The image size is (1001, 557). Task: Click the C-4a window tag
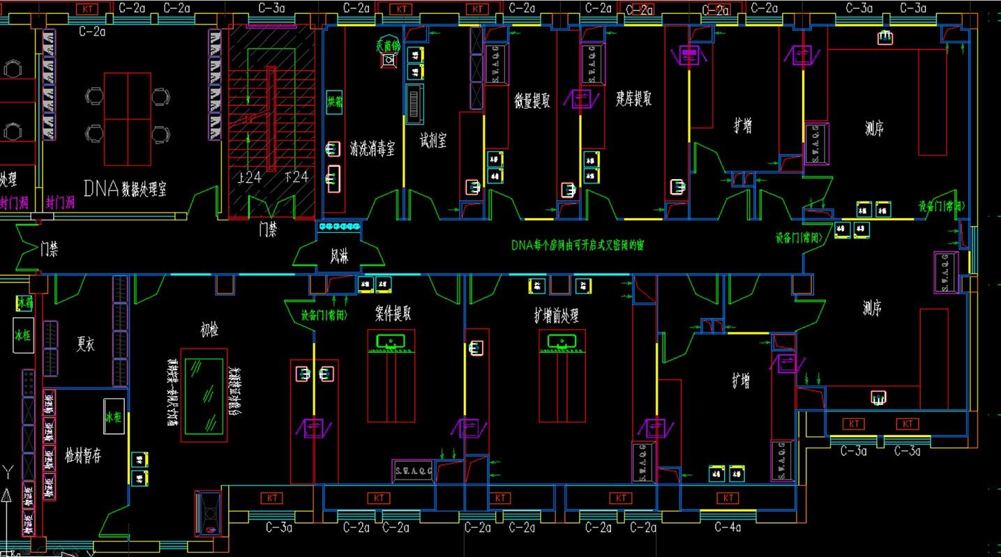728,528
